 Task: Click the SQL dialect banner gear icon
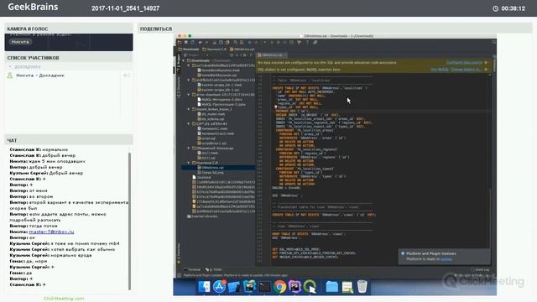(486, 70)
